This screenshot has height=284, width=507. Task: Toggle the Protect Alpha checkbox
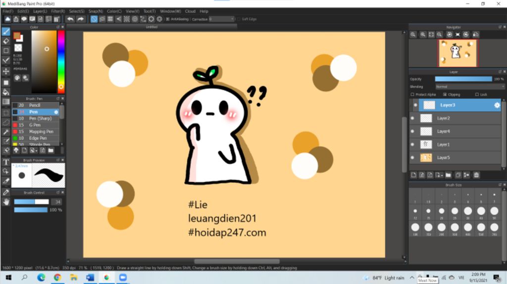tap(412, 94)
